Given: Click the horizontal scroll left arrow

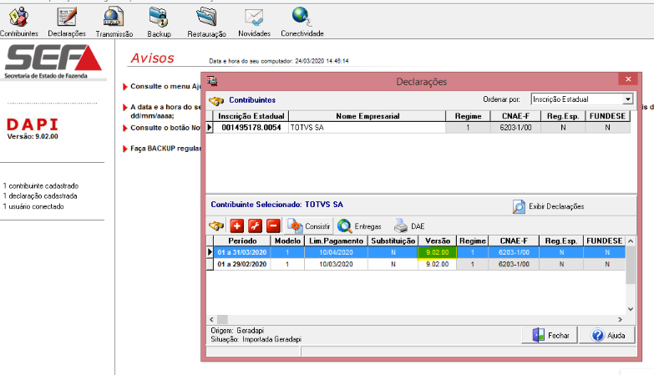Looking at the screenshot, I should click(211, 320).
